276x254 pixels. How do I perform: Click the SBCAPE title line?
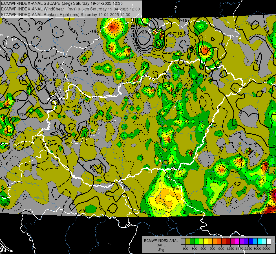click(x=62, y=3)
